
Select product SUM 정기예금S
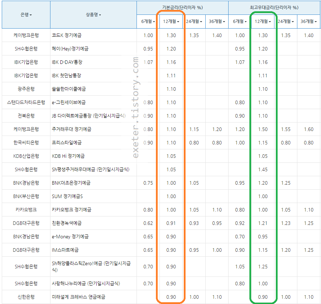pos(67,196)
